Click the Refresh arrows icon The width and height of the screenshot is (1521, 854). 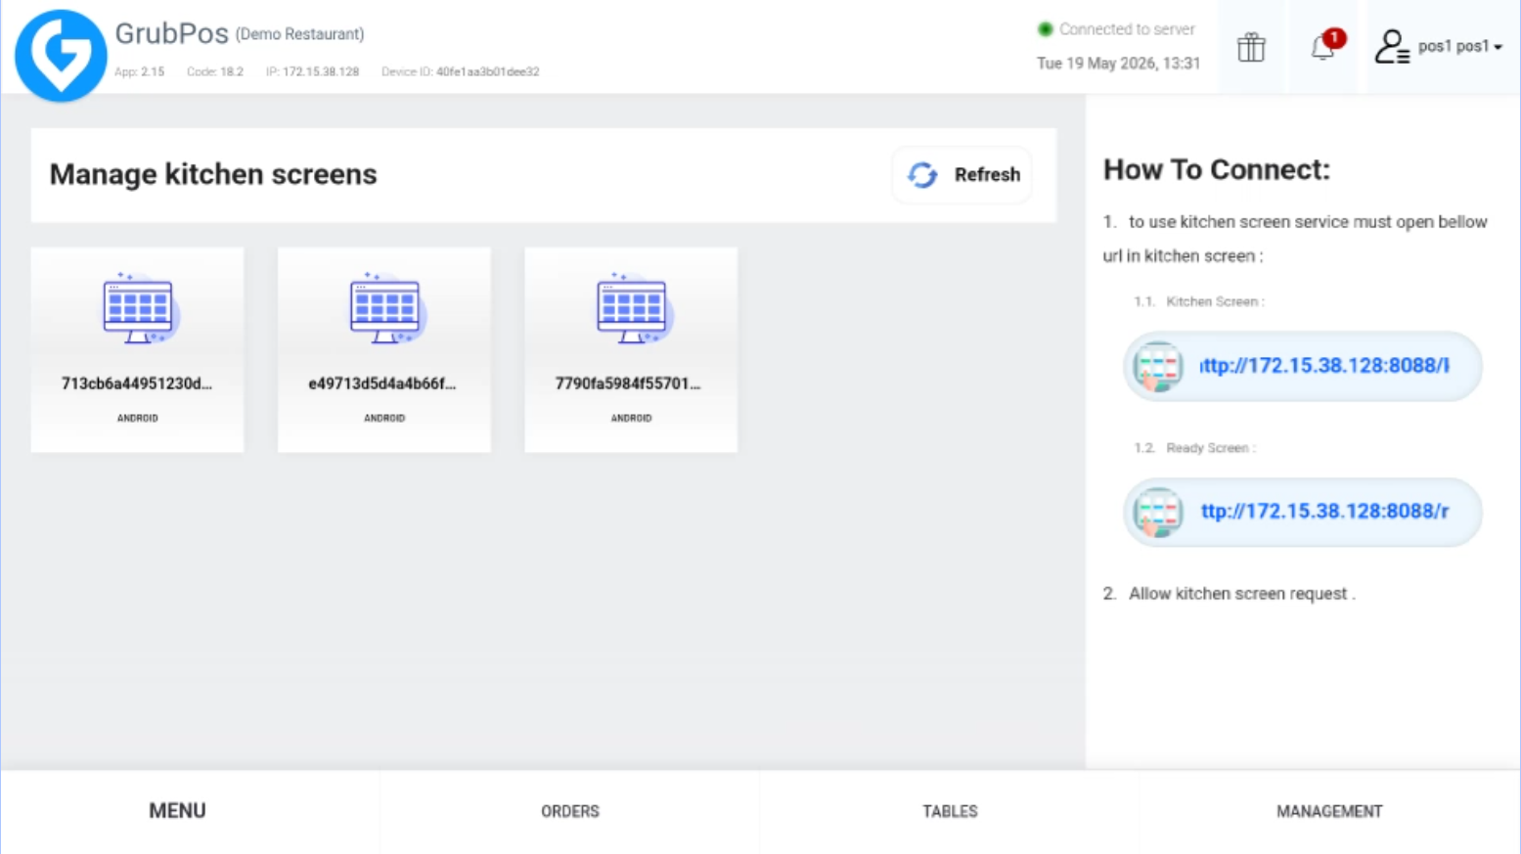pyautogui.click(x=922, y=175)
